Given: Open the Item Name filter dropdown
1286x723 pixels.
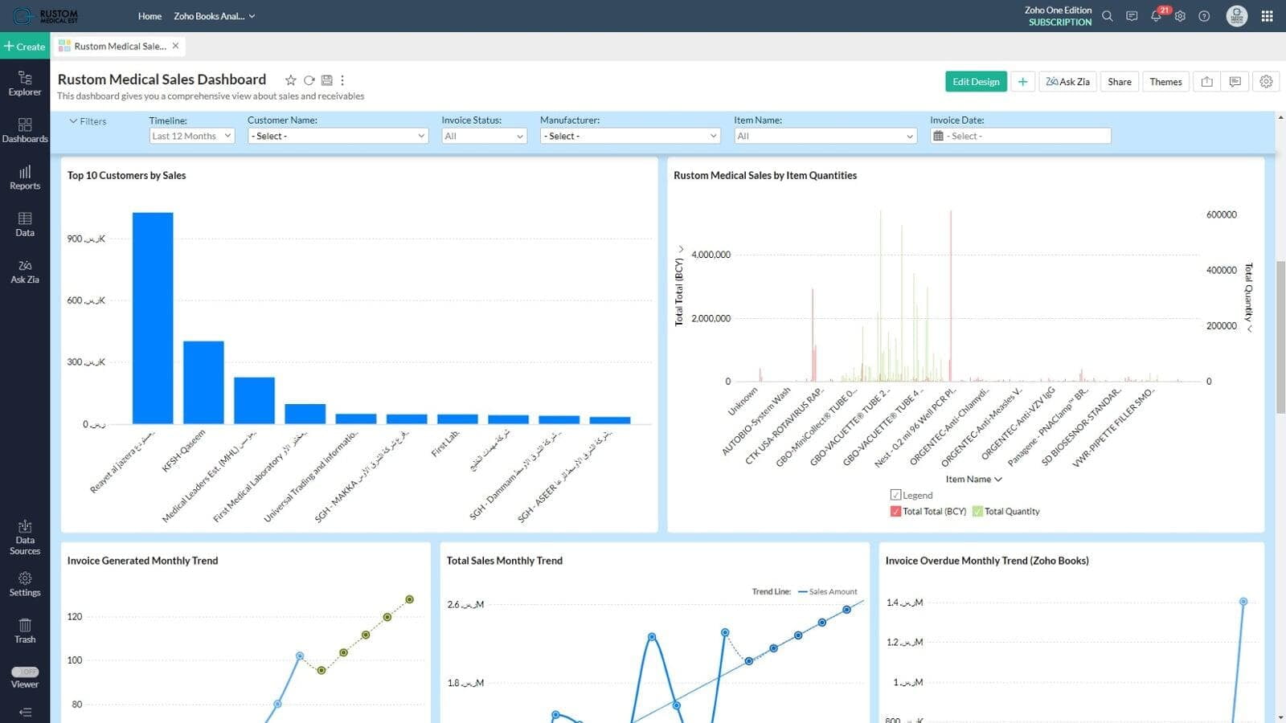Looking at the screenshot, I should click(825, 136).
